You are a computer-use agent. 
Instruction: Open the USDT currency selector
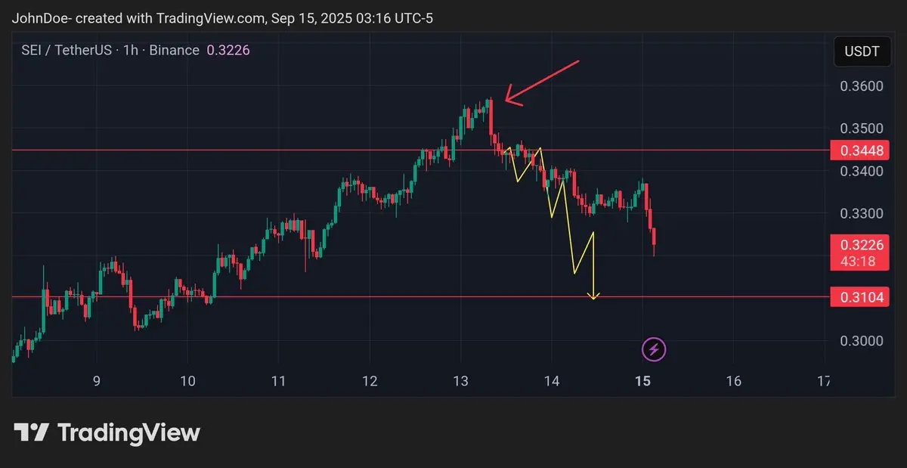point(862,51)
